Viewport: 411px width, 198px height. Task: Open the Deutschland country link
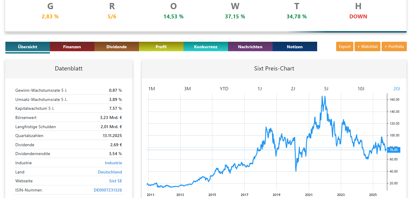tap(110, 172)
